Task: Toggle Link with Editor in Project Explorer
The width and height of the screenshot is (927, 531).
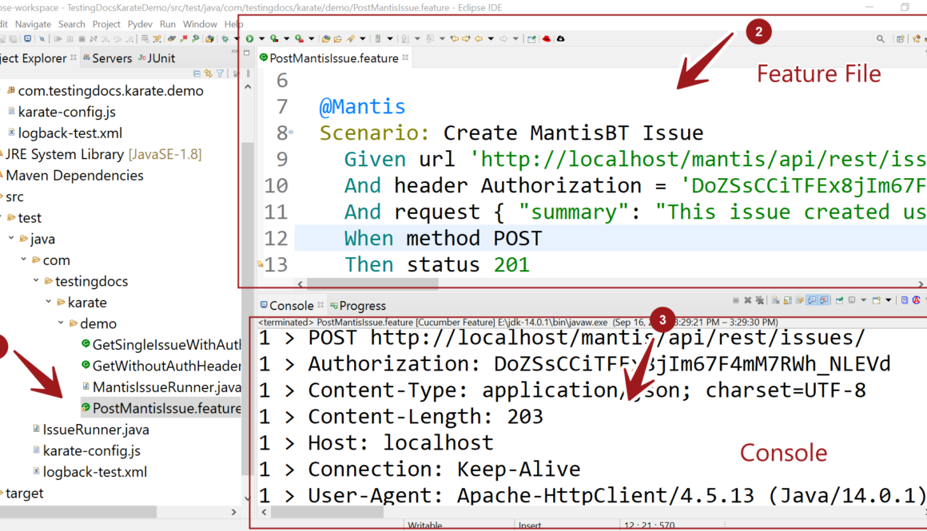Action: click(x=209, y=73)
